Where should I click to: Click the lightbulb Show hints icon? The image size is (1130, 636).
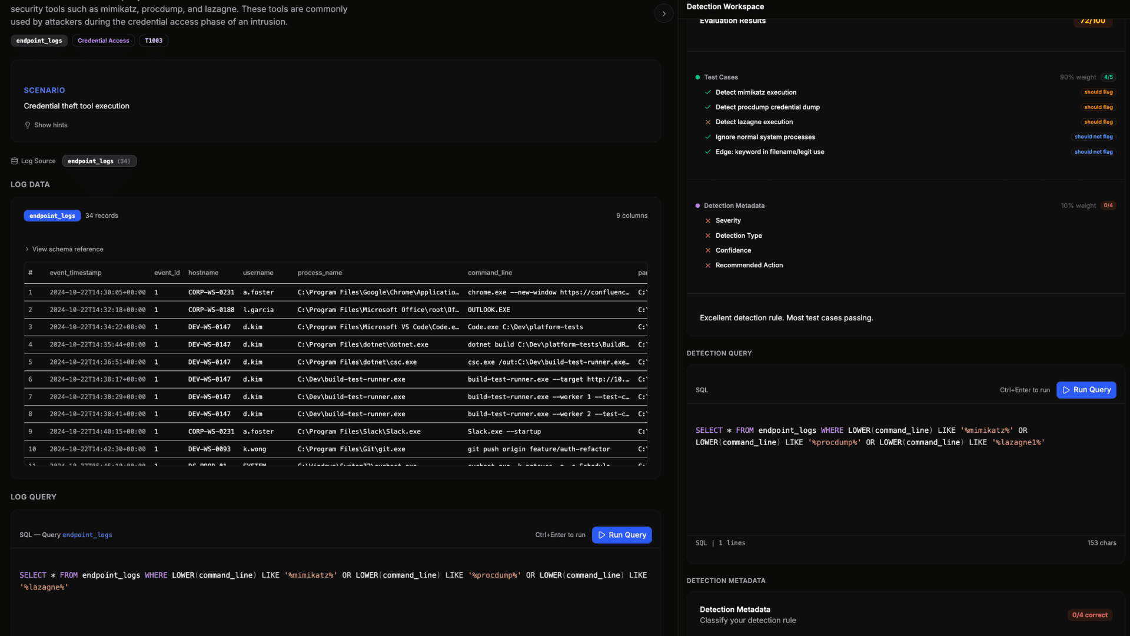point(27,125)
